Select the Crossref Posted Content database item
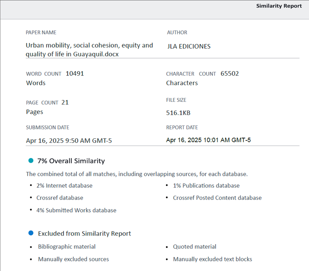Screen dimensions: 309x271 [x=217, y=198]
